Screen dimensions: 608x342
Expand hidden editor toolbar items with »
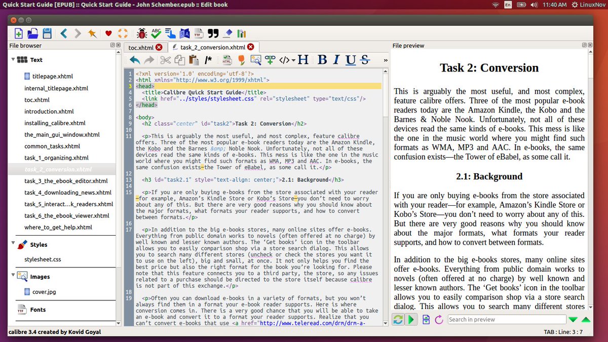[386, 60]
